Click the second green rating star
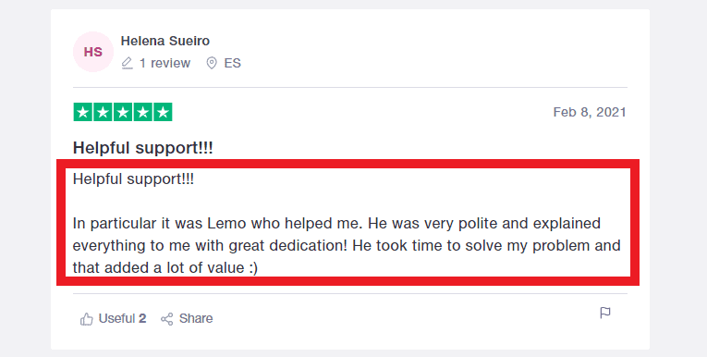 pyautogui.click(x=103, y=113)
